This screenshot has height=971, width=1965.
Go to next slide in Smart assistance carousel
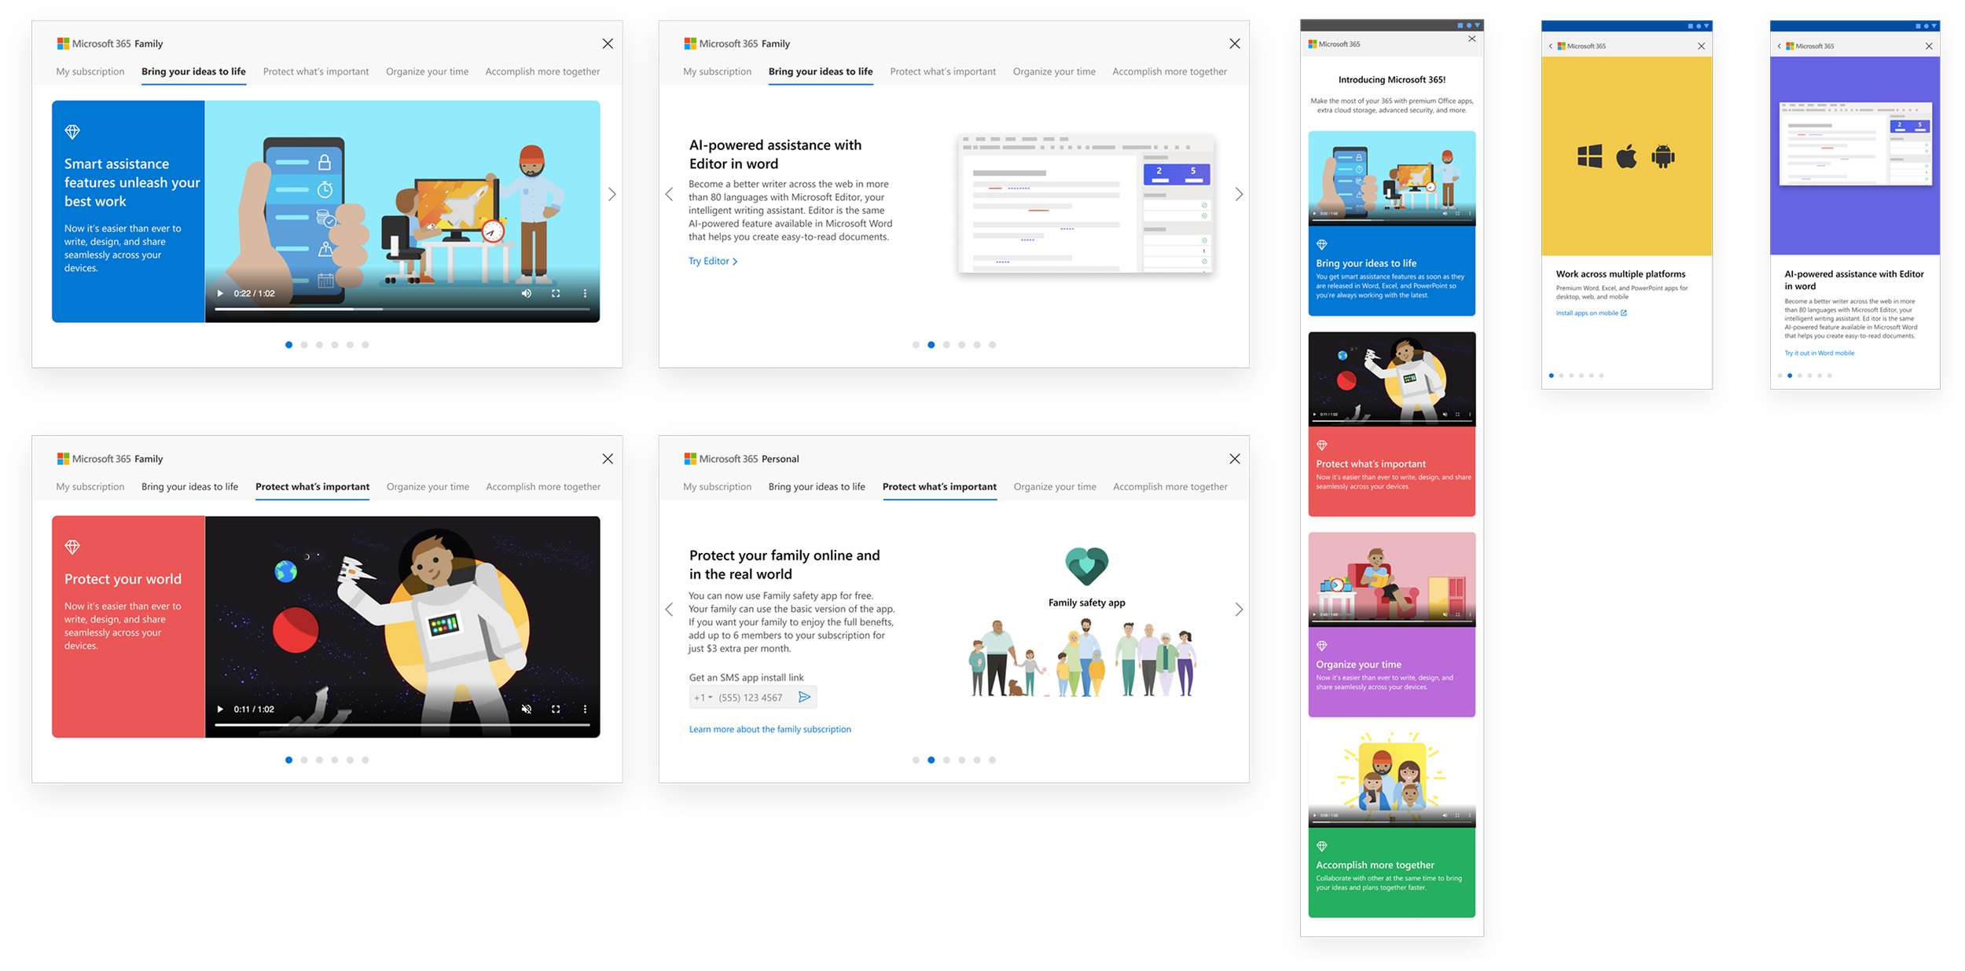click(x=612, y=194)
